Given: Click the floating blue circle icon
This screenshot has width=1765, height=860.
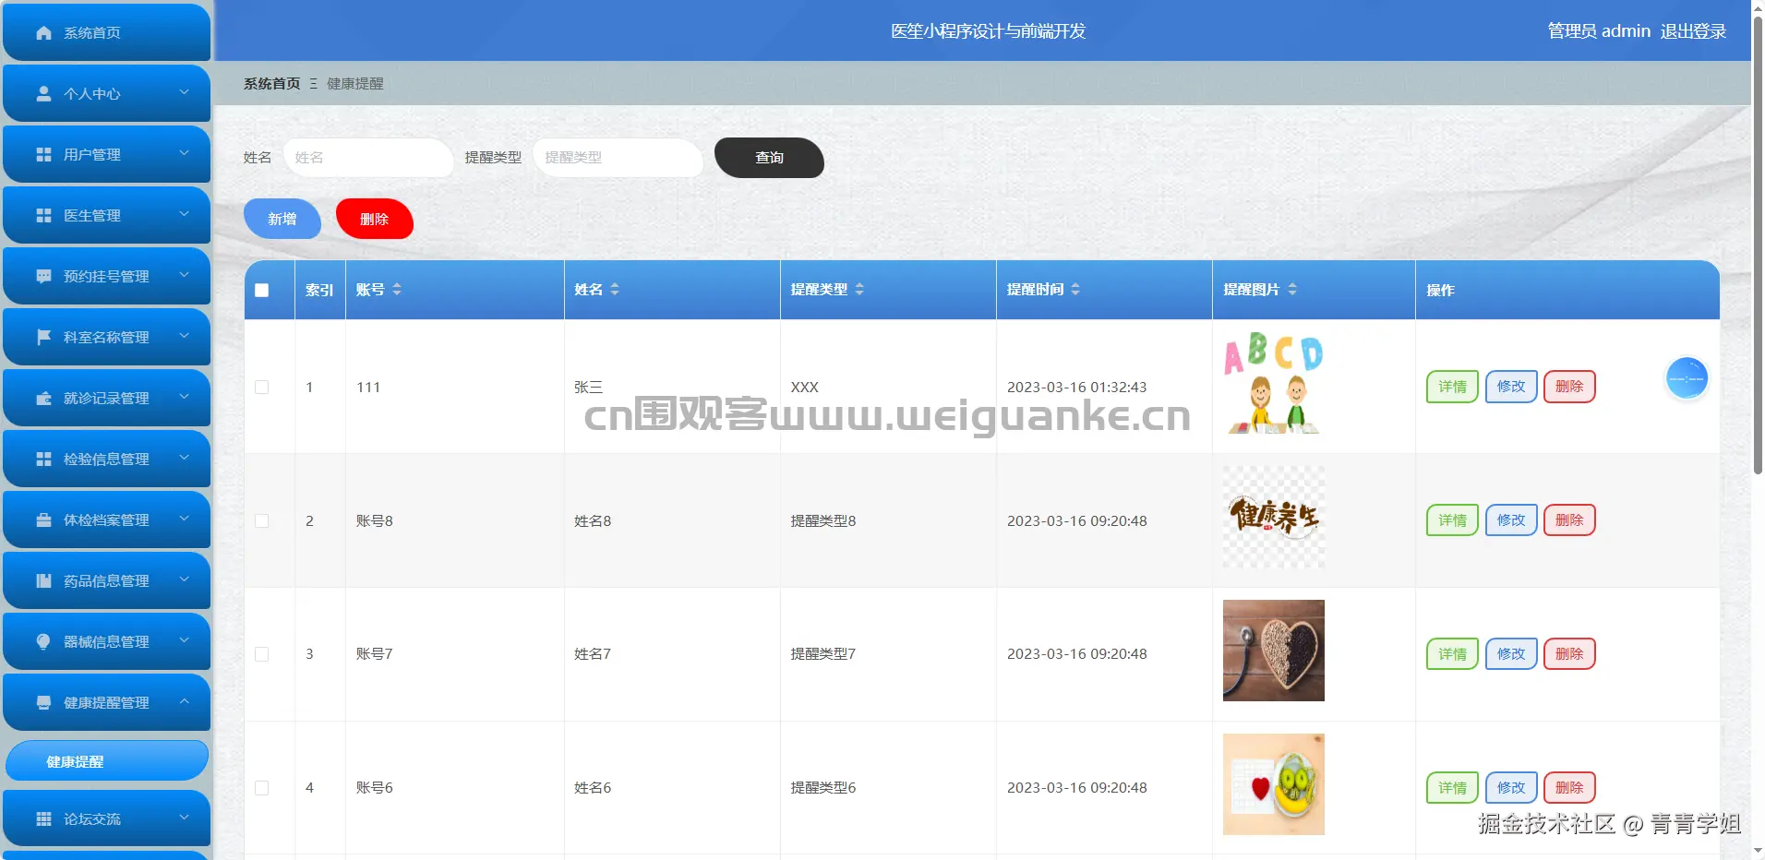Looking at the screenshot, I should (1687, 378).
